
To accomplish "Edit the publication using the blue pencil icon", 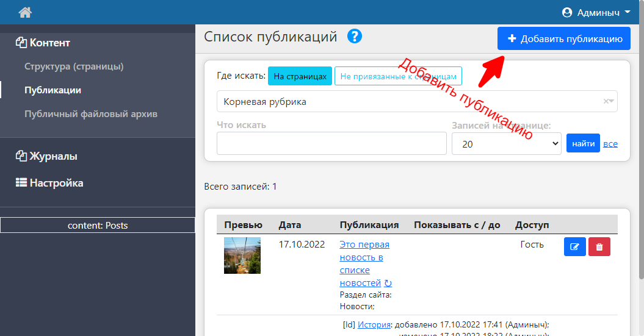I will click(x=574, y=246).
